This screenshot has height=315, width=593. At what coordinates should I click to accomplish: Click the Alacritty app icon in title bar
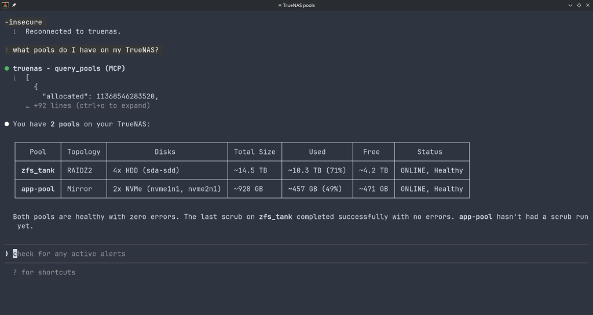5,5
